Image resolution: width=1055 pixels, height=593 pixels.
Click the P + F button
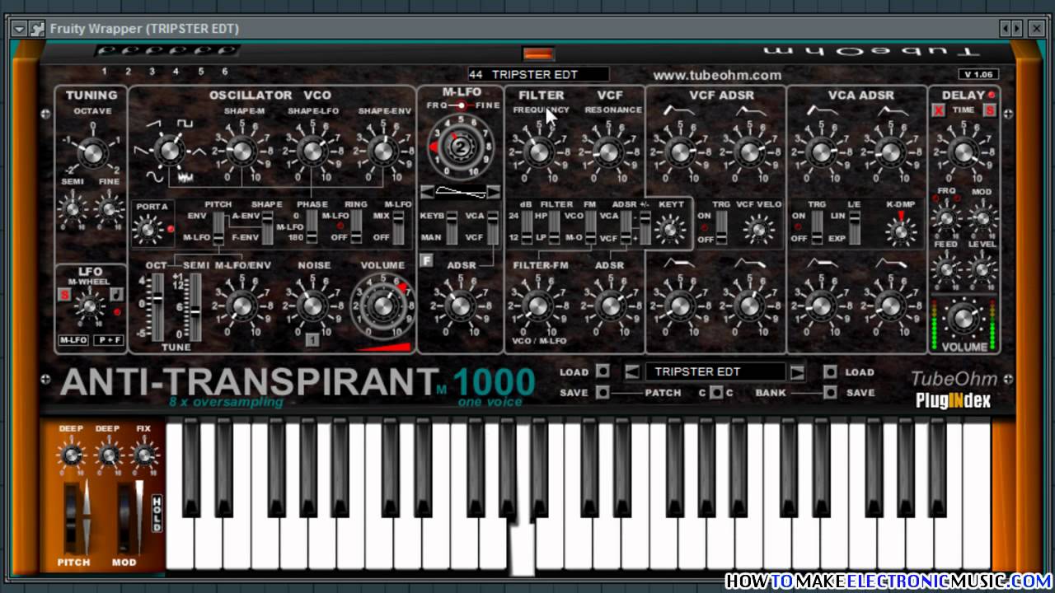107,339
